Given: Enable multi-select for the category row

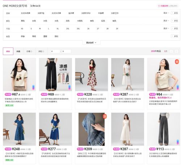Looking at the screenshot, I should click(x=174, y=13).
